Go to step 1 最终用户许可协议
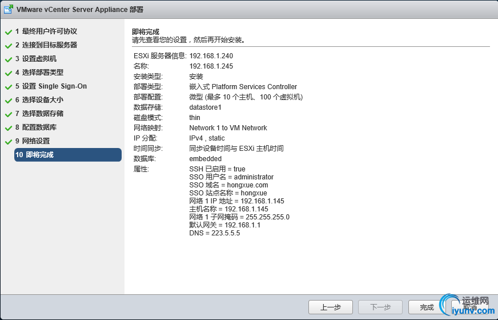This screenshot has width=498, height=320. tap(46, 31)
